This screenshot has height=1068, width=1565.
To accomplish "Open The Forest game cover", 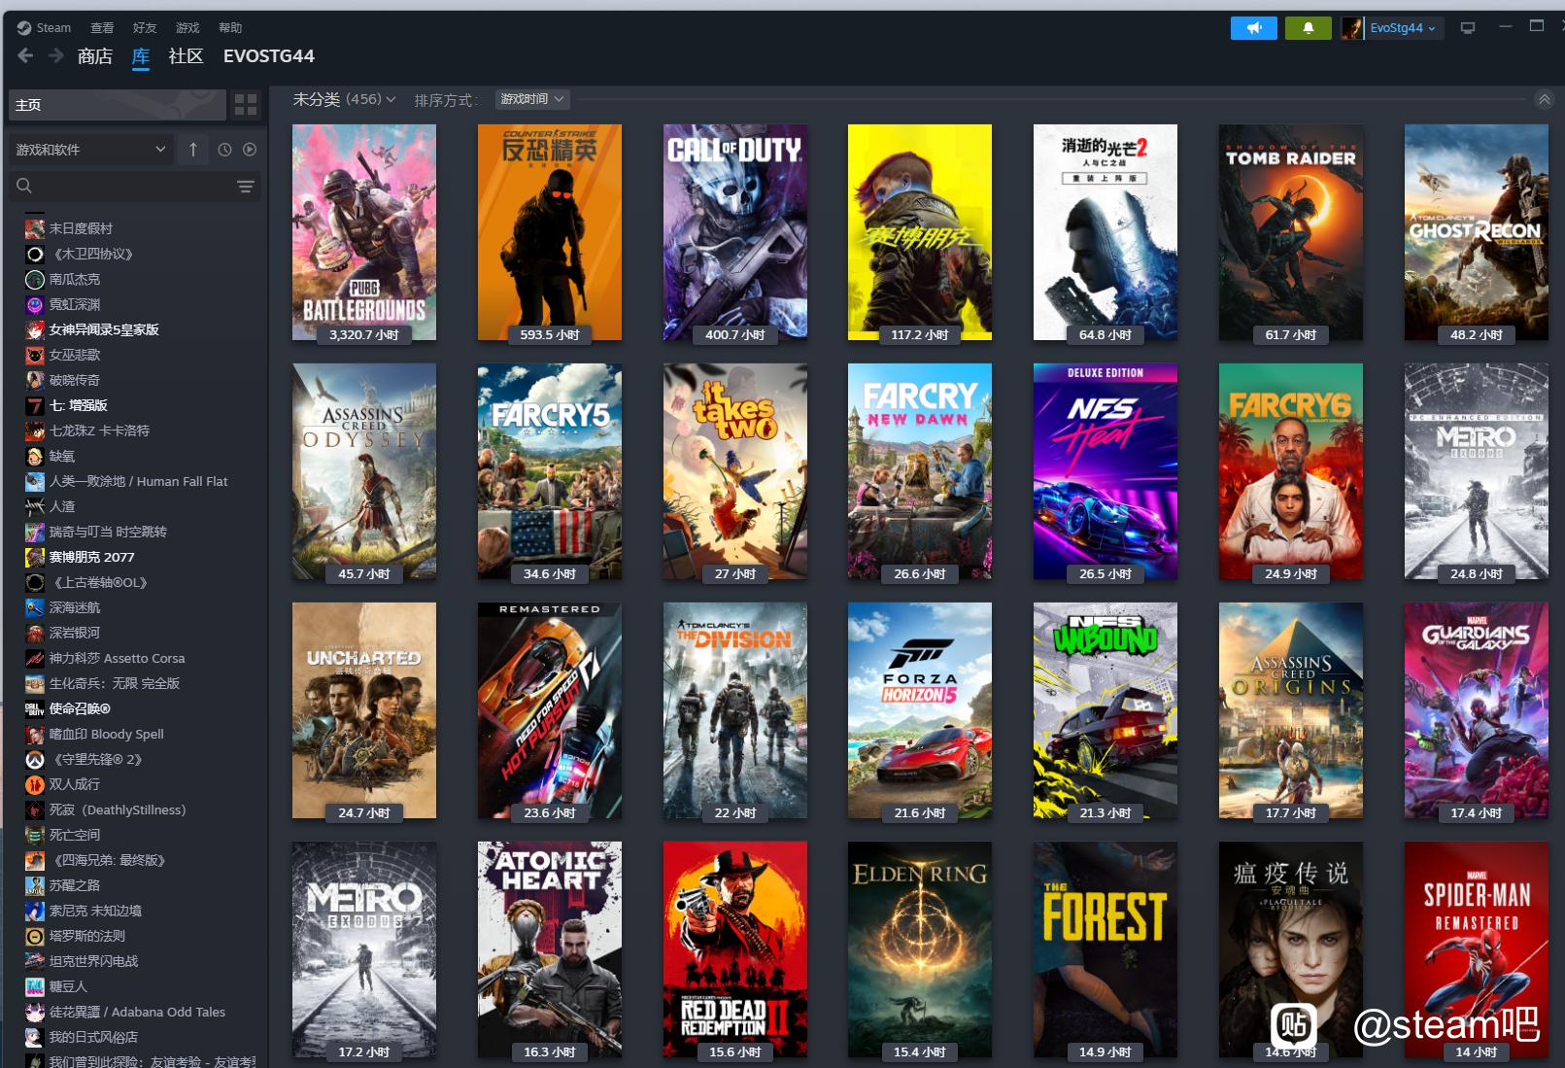I will click(x=1106, y=949).
